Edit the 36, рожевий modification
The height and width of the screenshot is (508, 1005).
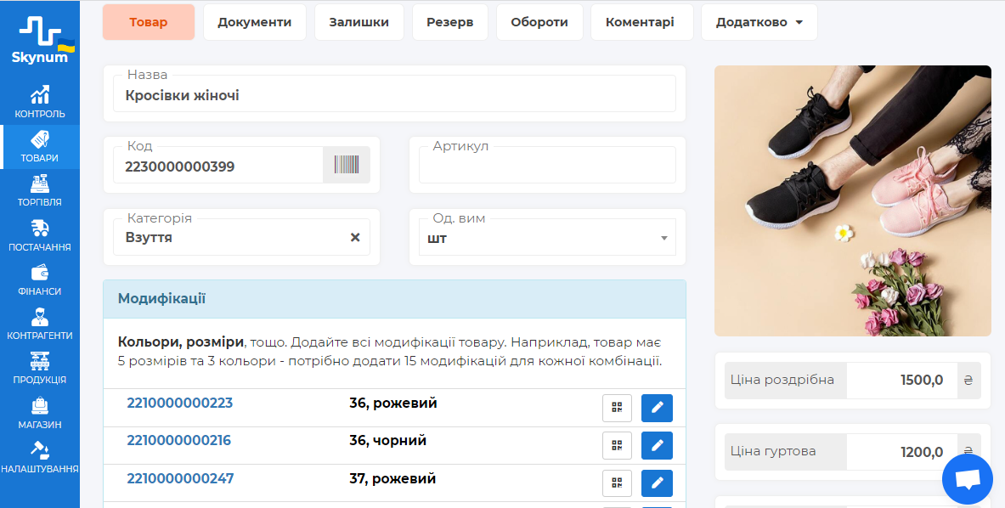coord(657,408)
